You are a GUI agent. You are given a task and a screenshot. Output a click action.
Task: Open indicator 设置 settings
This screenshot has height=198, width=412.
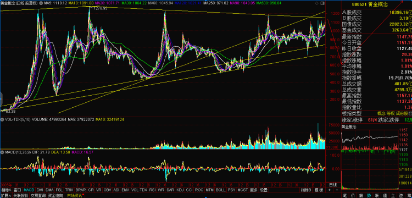(x=264, y=190)
